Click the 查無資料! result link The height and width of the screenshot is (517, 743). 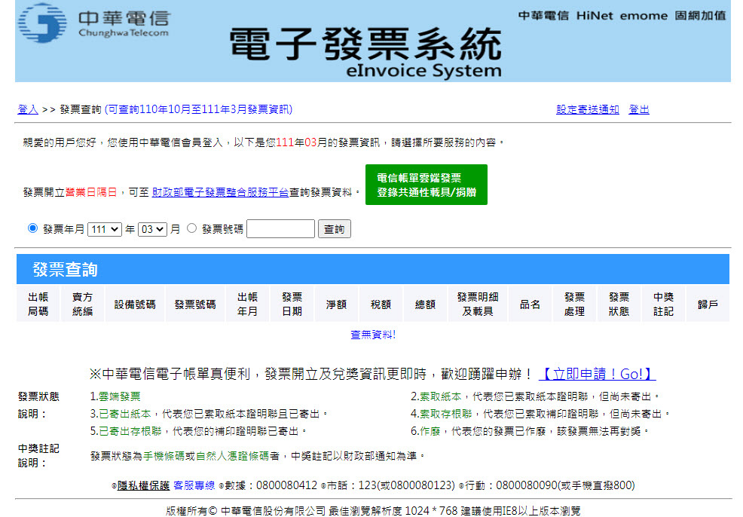point(373,335)
